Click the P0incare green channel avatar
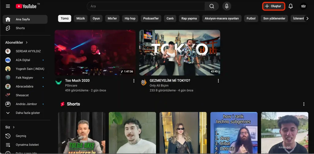This screenshot has width=314, height=154. click(59, 82)
